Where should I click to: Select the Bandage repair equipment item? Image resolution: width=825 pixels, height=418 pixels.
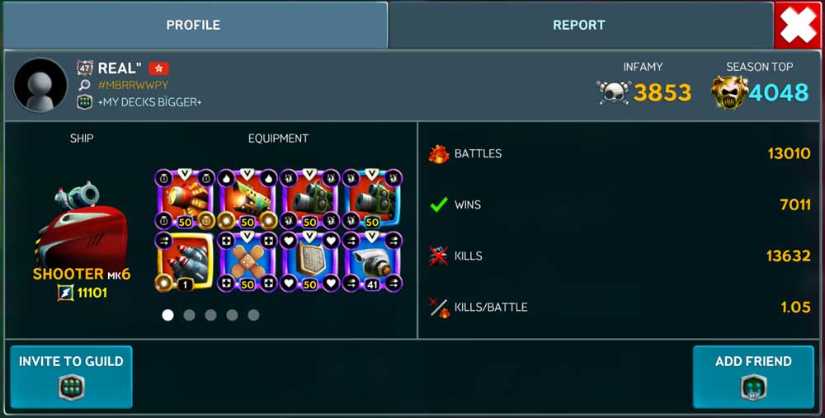[x=247, y=262]
